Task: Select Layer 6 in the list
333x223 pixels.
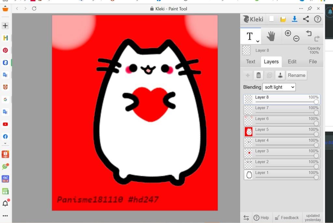Action: click(282, 121)
